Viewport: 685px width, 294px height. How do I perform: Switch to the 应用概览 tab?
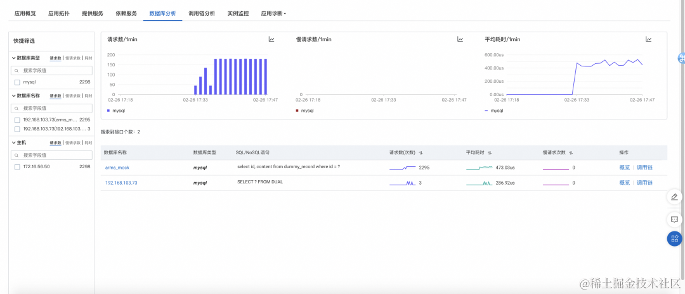[x=25, y=13]
